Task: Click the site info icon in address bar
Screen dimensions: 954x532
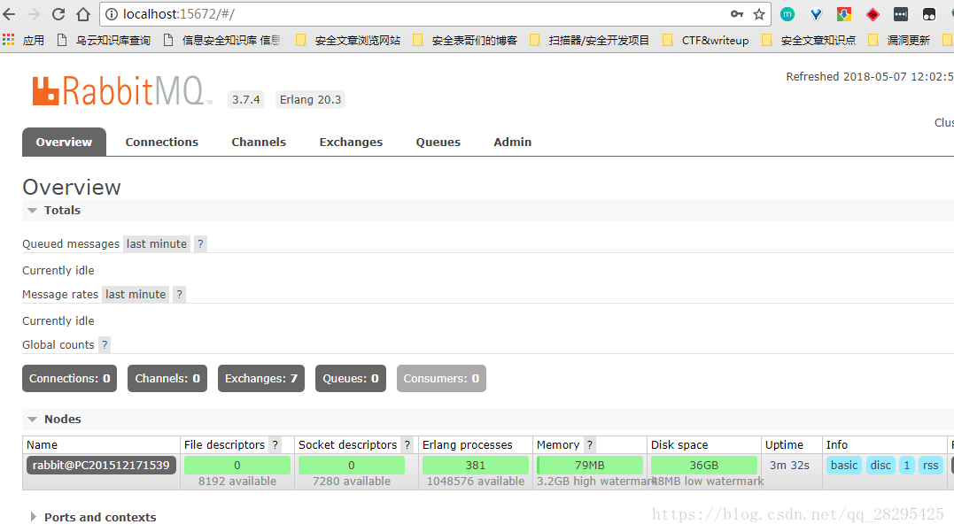Action: click(112, 14)
